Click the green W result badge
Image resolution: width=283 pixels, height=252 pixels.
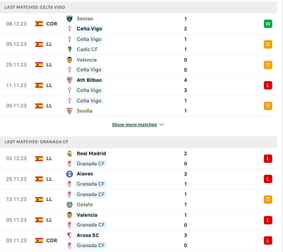pyautogui.click(x=268, y=24)
